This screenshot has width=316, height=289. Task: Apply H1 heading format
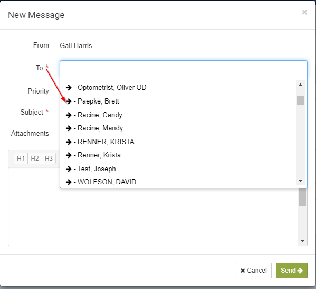point(21,159)
